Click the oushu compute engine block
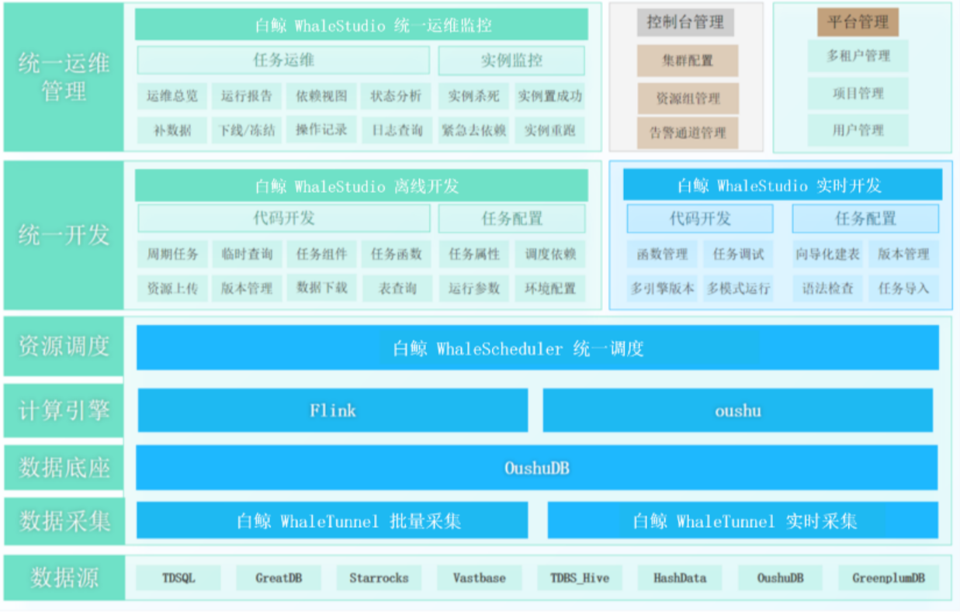 (738, 410)
